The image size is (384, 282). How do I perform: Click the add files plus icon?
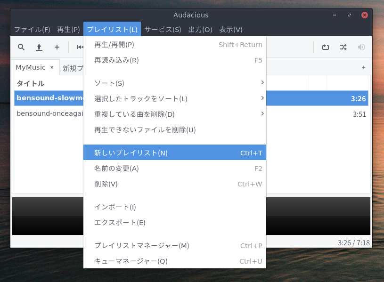57,47
